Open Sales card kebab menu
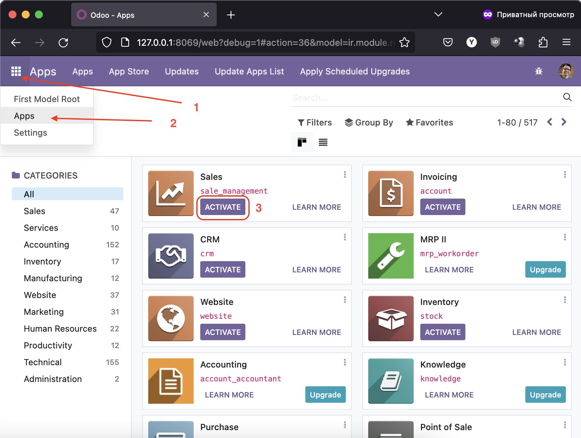 point(345,175)
